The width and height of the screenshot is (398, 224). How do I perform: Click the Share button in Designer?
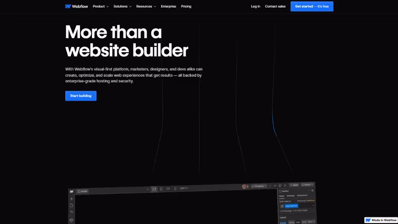(294, 185)
